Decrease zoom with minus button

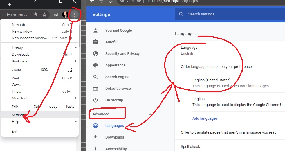tap(34, 70)
